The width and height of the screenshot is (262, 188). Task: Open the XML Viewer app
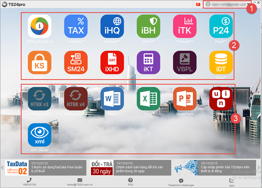[x=39, y=135]
